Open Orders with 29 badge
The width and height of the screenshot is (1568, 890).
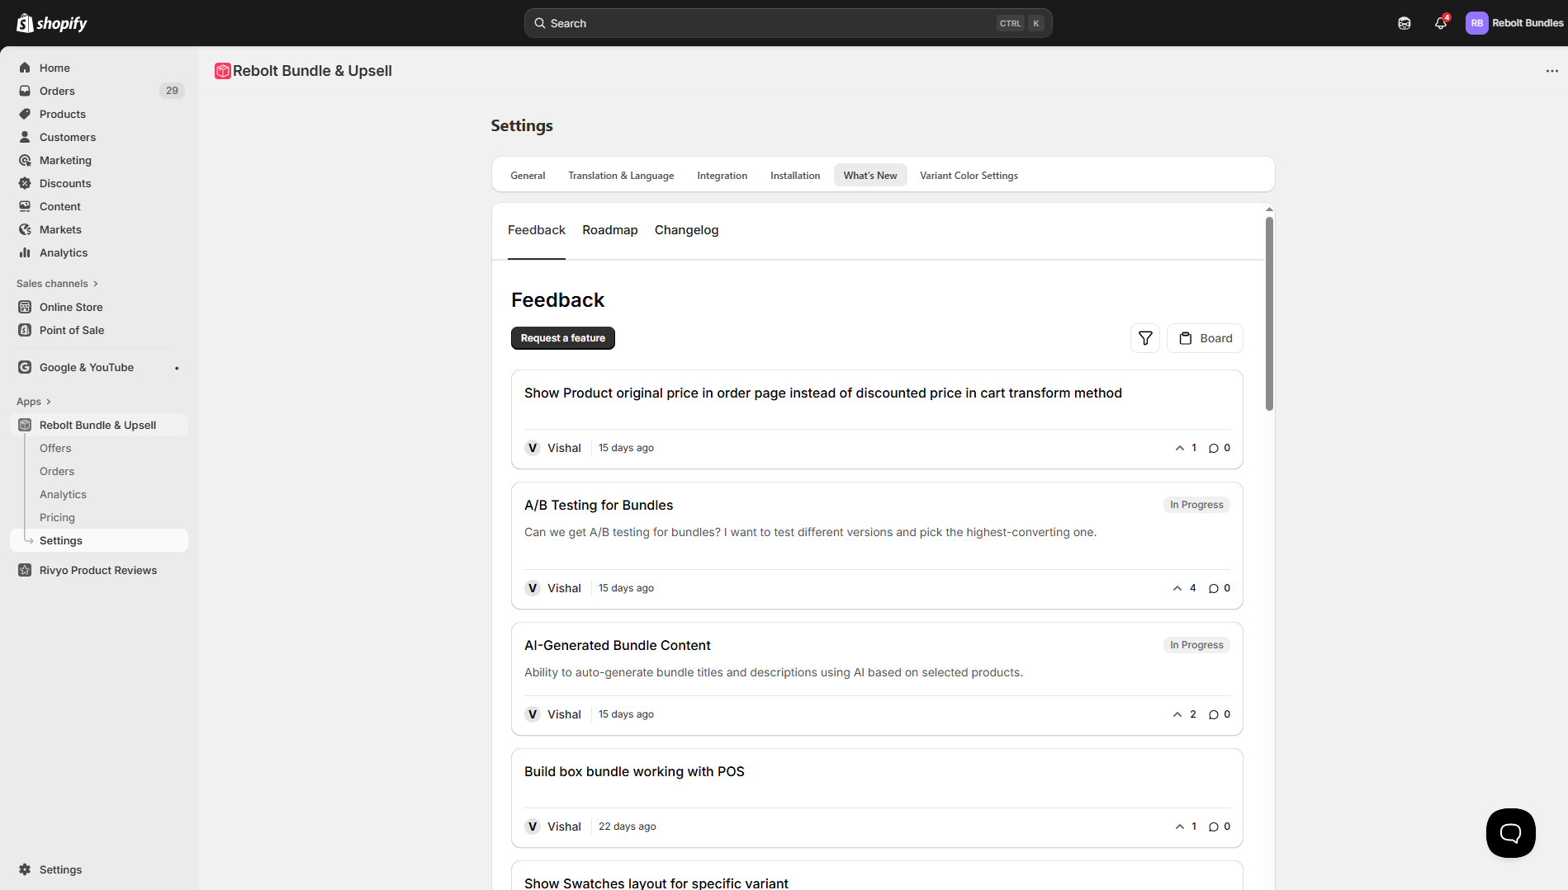point(99,91)
